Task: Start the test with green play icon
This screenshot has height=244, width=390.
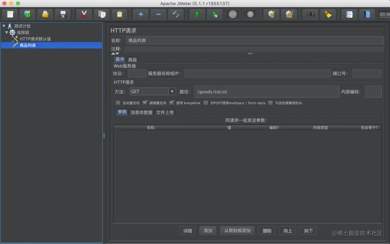Action: coord(197,14)
